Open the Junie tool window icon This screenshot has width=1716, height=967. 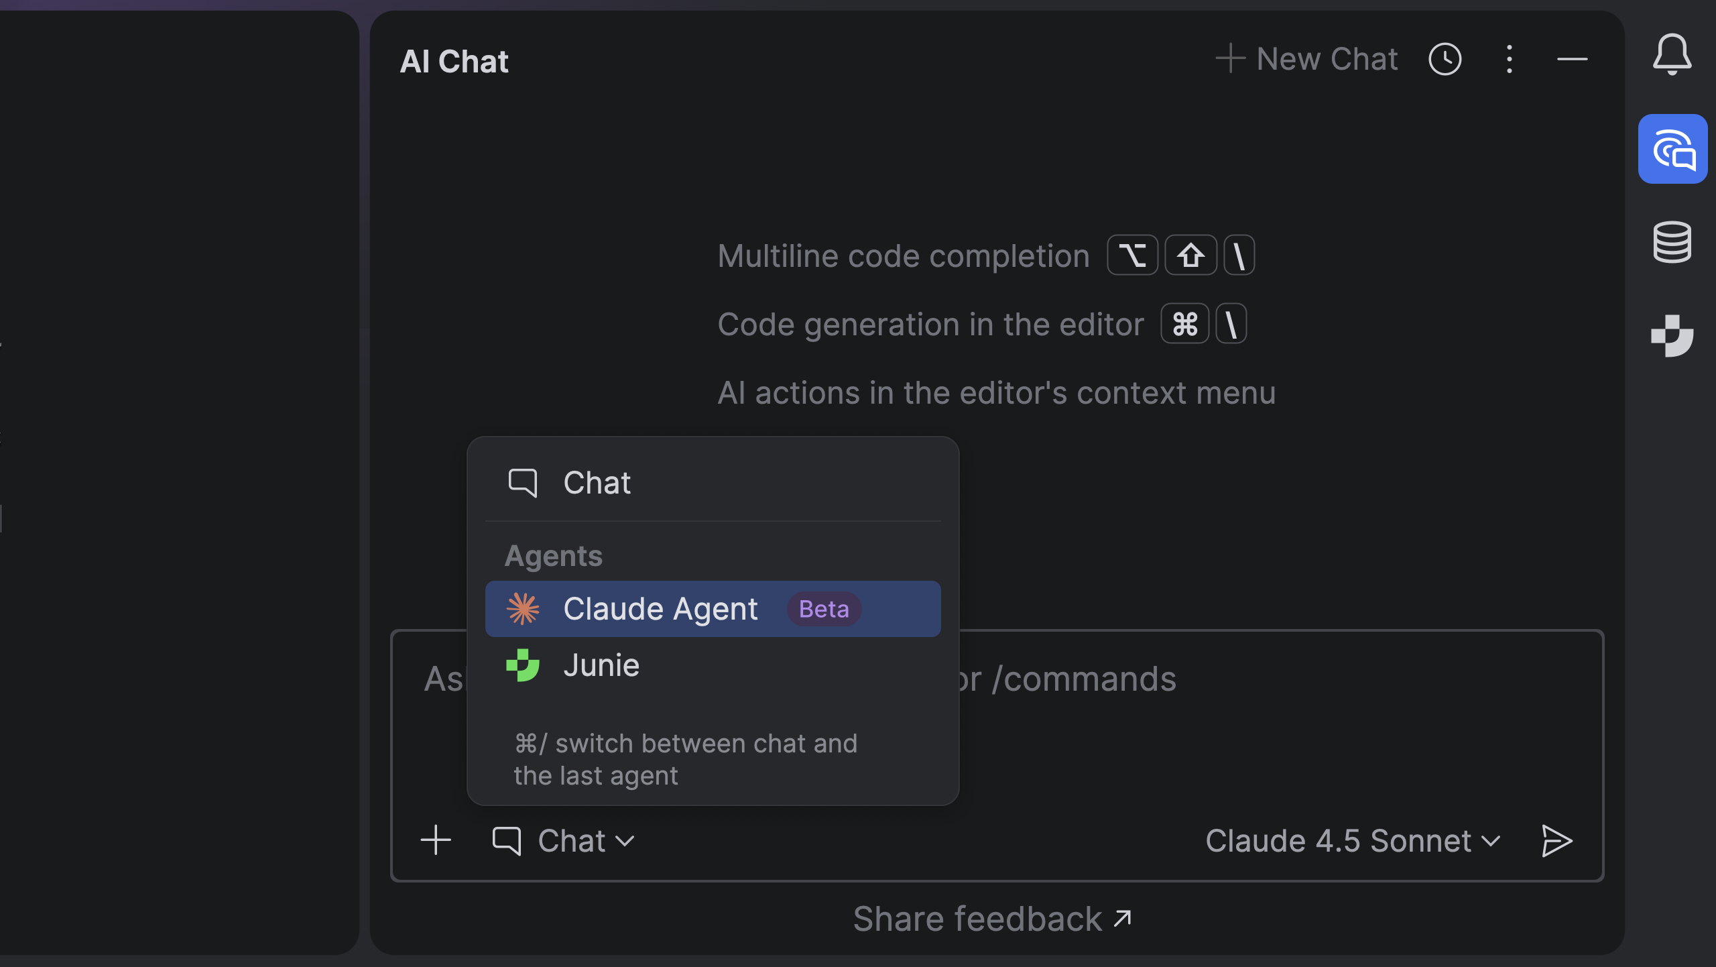tap(1672, 335)
